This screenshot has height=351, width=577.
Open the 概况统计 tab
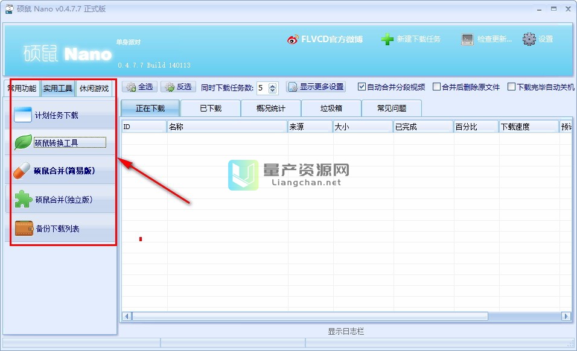tap(271, 108)
